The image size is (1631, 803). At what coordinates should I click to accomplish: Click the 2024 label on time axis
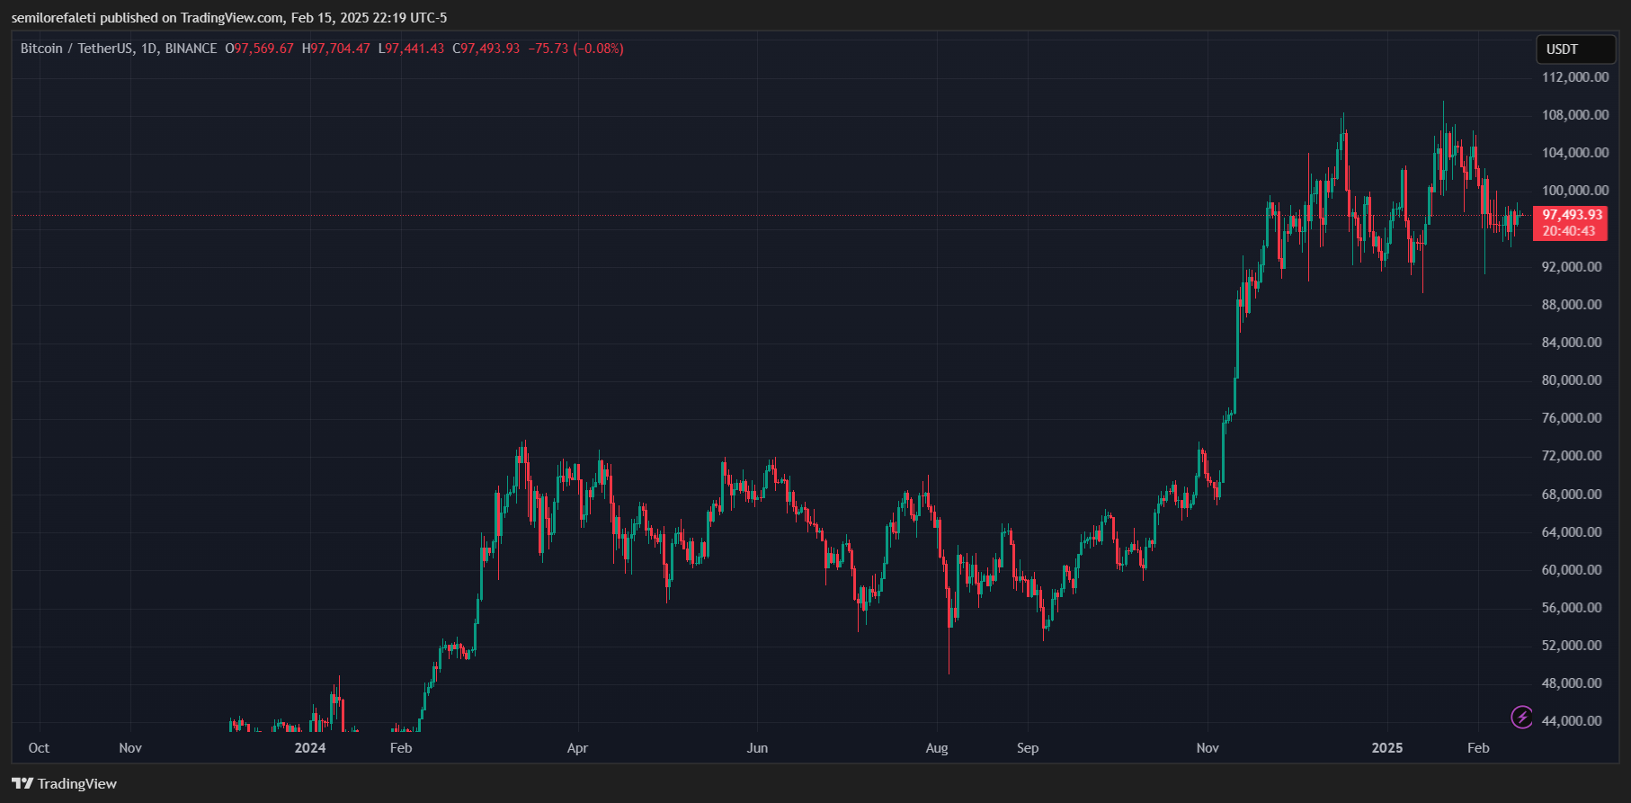[310, 748]
